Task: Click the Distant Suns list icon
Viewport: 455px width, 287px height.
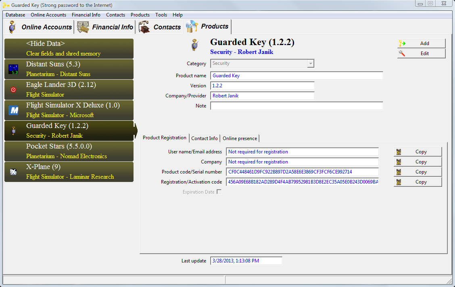Action: [x=13, y=70]
